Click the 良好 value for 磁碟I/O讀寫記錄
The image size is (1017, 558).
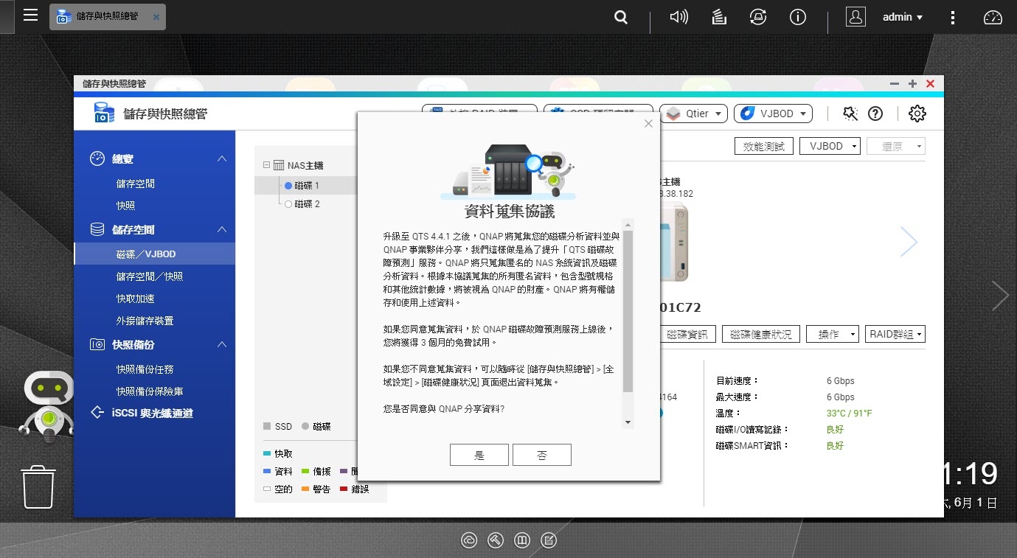[x=835, y=430]
